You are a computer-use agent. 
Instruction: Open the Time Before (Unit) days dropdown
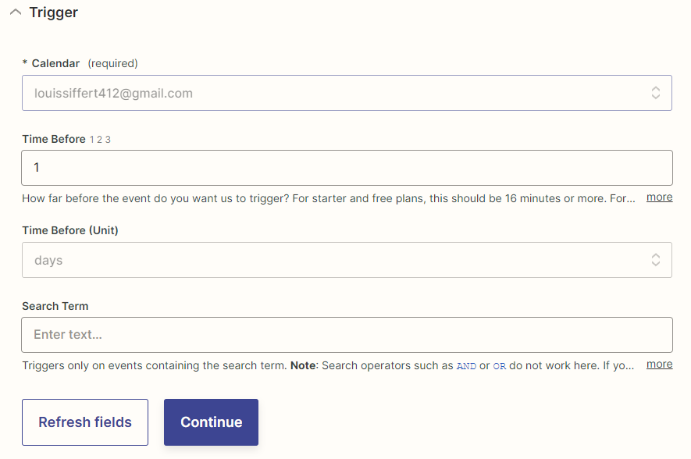point(347,260)
